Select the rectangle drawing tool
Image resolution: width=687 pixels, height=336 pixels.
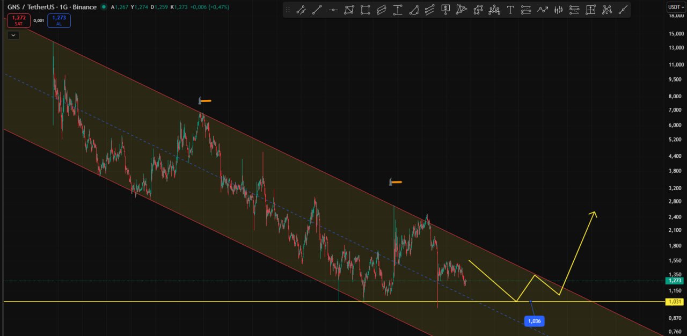(x=366, y=10)
